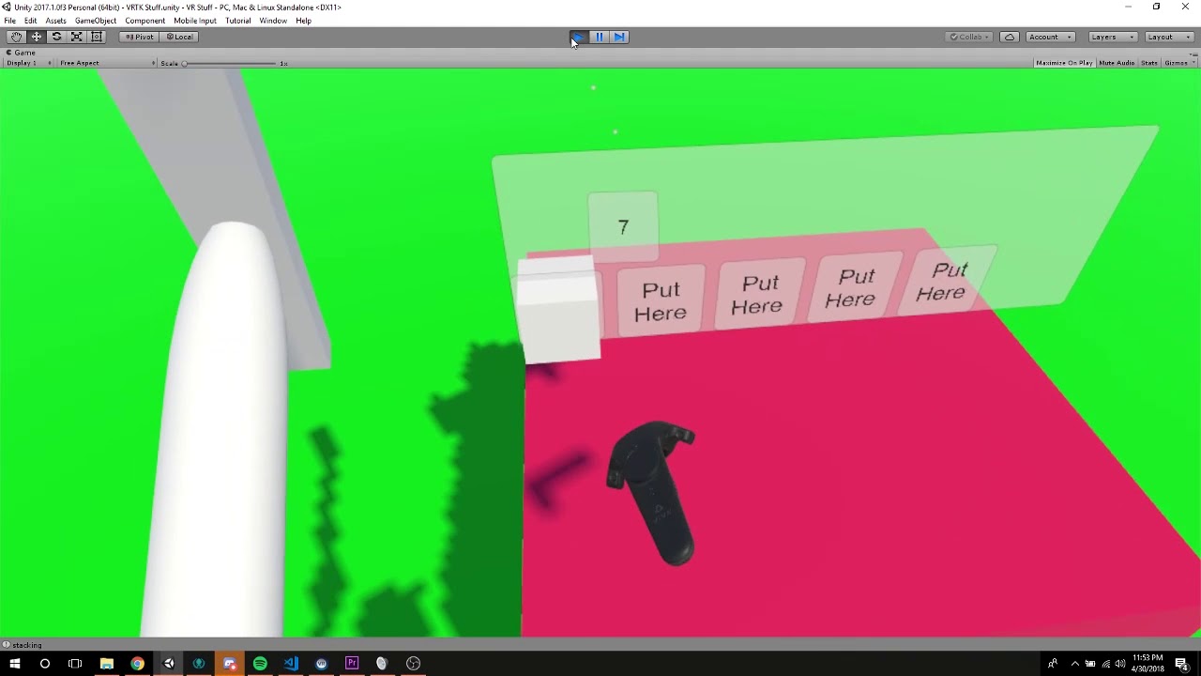Open Game view panel options menu

[x=1193, y=53]
